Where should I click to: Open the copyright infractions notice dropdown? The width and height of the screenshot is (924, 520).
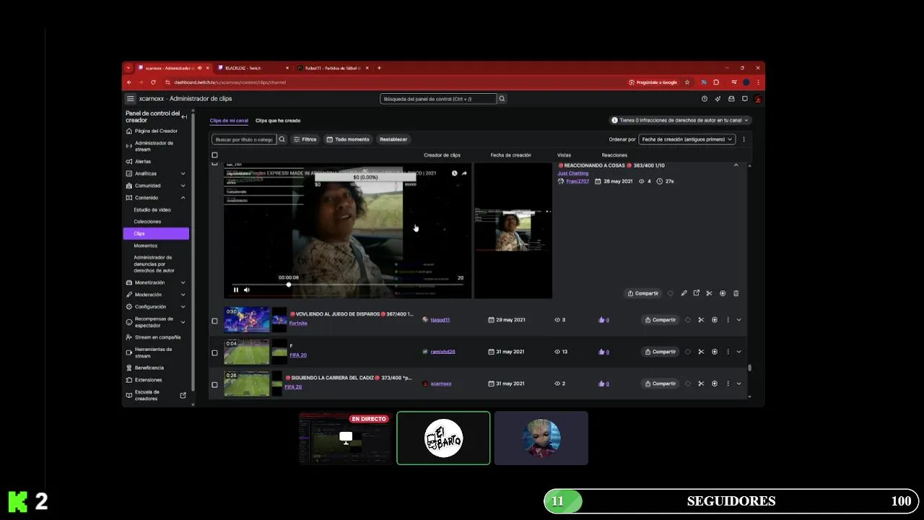tap(681, 121)
